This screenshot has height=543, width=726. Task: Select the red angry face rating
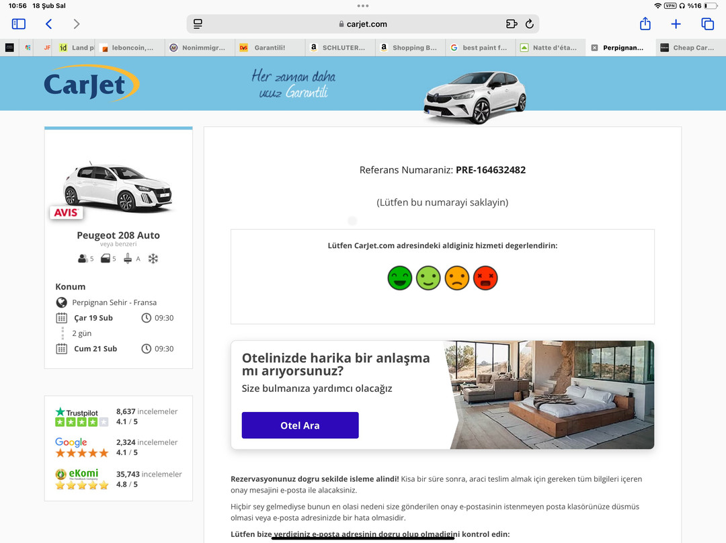tap(486, 278)
